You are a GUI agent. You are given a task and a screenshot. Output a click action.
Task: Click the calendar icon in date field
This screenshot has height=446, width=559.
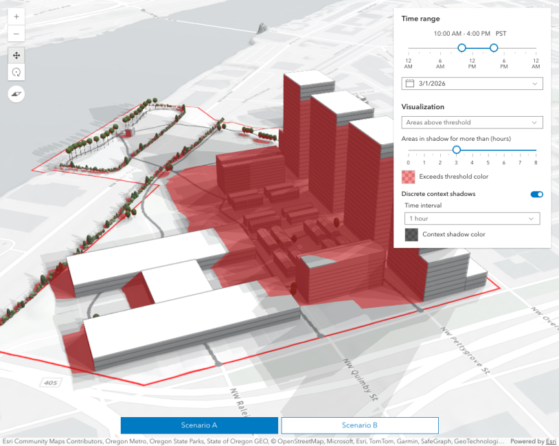pos(410,83)
